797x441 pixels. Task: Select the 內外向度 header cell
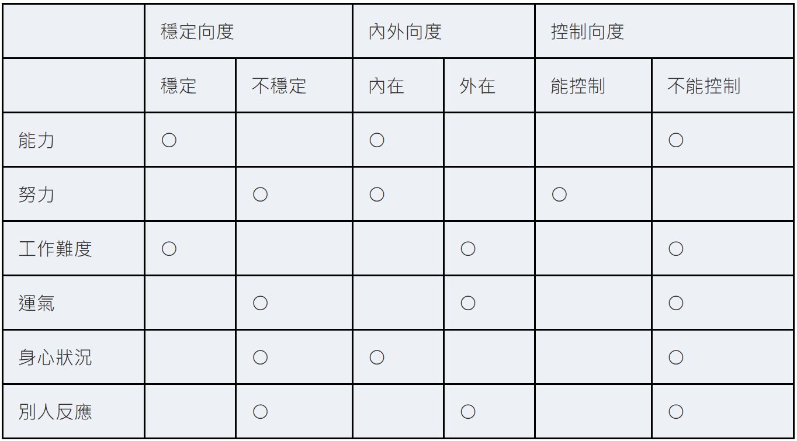tap(405, 32)
